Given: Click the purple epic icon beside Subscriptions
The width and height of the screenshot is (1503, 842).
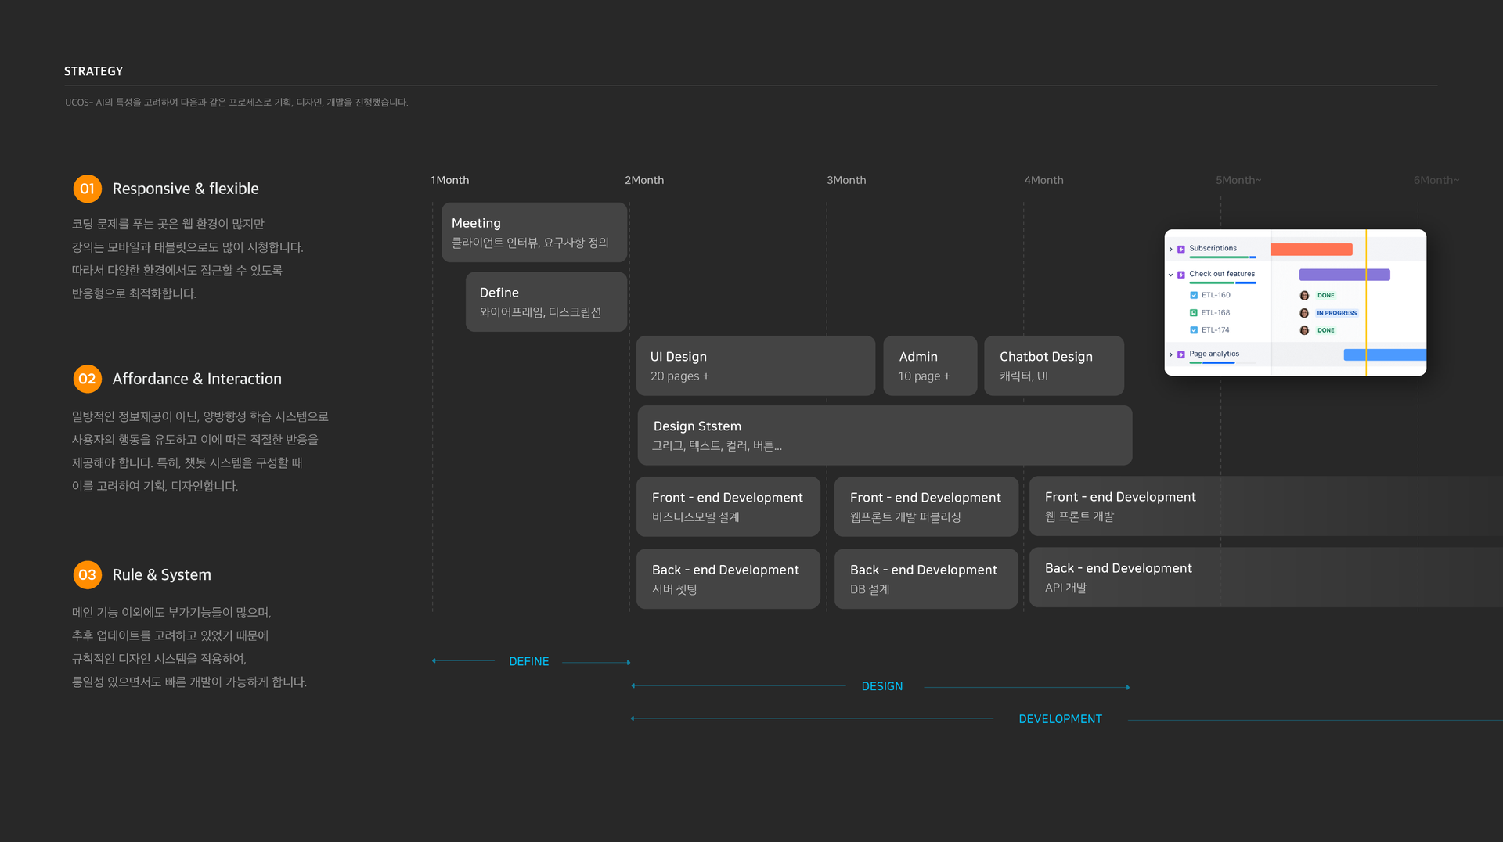Looking at the screenshot, I should click(1181, 249).
